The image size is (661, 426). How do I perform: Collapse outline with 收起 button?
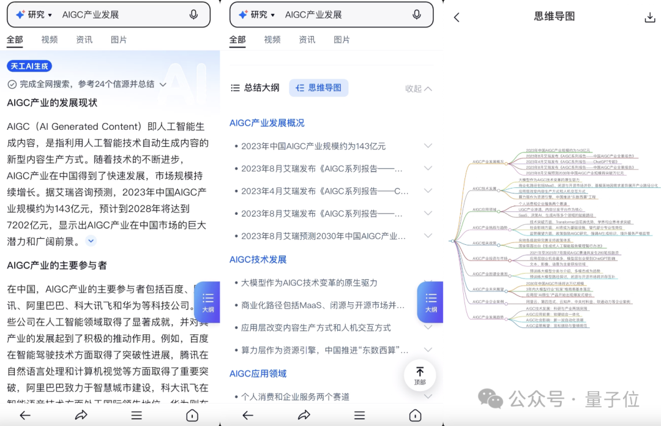(418, 89)
